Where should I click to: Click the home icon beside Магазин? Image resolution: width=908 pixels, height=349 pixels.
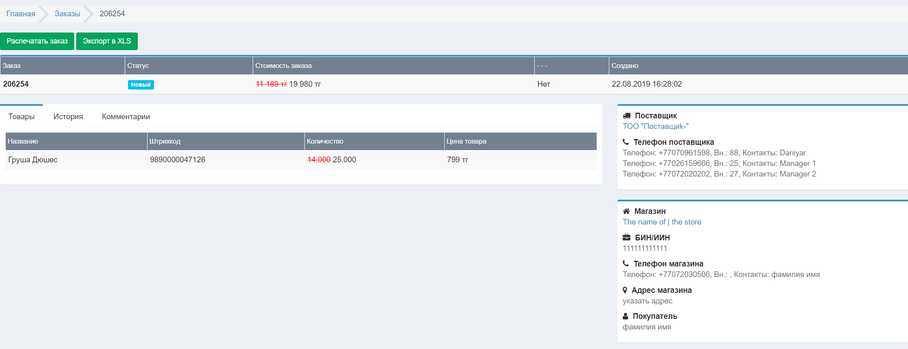[626, 211]
